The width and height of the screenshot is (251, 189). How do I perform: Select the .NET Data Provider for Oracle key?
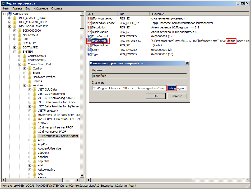(57, 102)
